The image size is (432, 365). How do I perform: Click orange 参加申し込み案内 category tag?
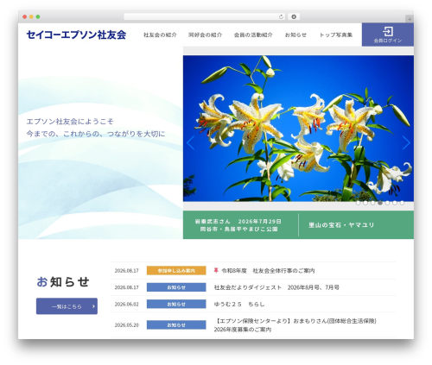coord(176,271)
